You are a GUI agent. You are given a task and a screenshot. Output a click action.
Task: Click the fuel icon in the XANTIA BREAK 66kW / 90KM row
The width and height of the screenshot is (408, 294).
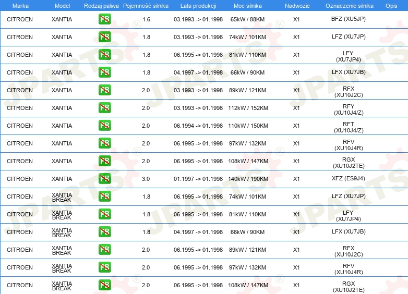pyautogui.click(x=104, y=232)
